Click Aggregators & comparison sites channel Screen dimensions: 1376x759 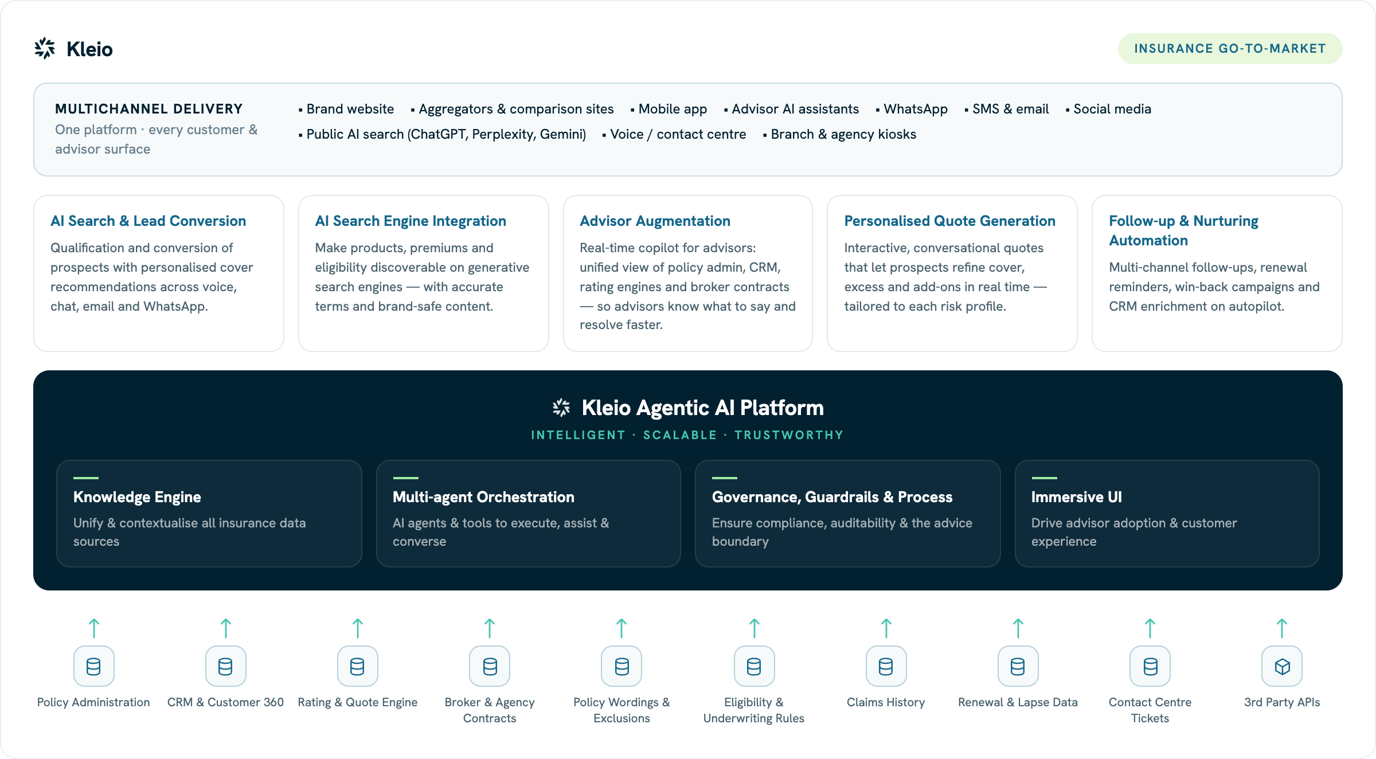click(512, 109)
